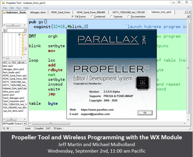The height and width of the screenshot is (157, 193).
Task: Close the editor tab with the X icon
Action: [188, 16]
